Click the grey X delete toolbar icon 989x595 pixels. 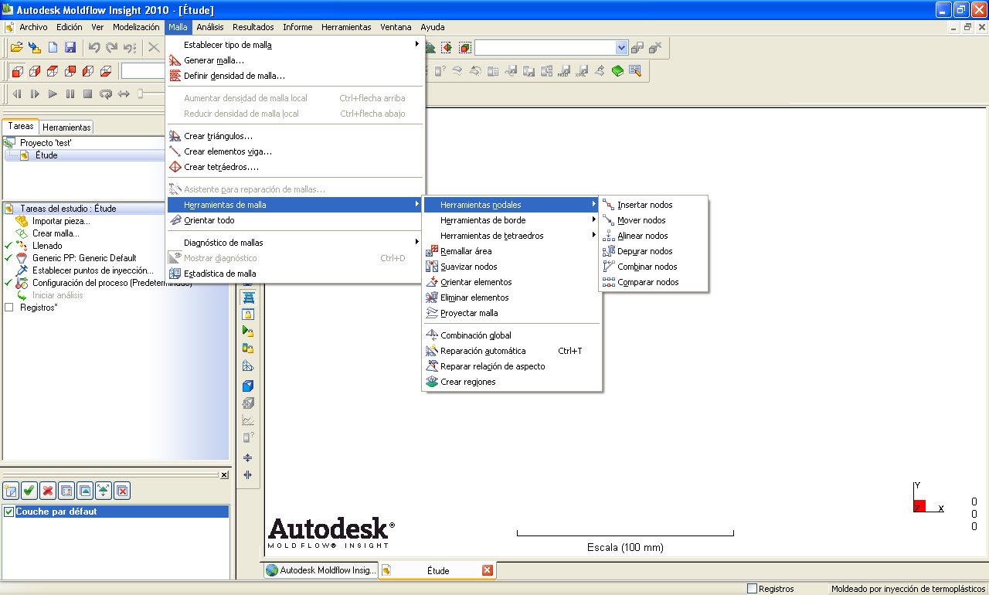(x=154, y=48)
